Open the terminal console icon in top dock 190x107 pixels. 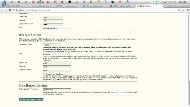point(113,2)
